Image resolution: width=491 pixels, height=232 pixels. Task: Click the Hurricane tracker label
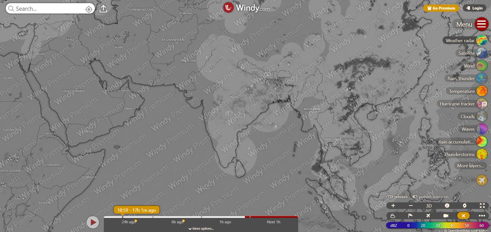click(457, 104)
